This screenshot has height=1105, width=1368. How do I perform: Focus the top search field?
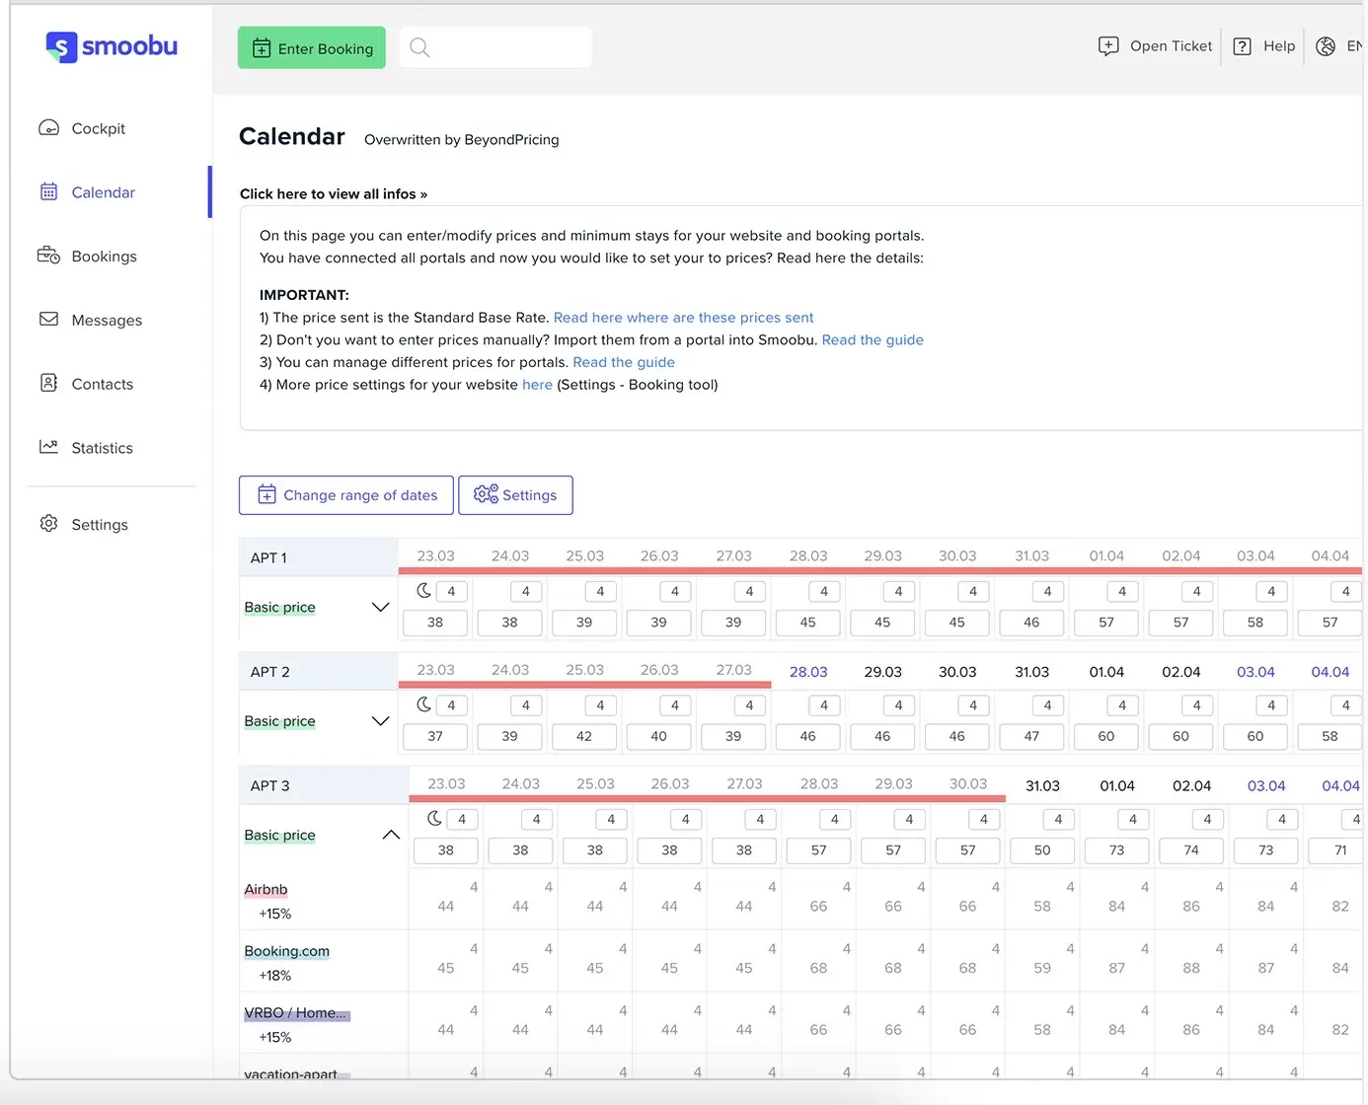495,47
